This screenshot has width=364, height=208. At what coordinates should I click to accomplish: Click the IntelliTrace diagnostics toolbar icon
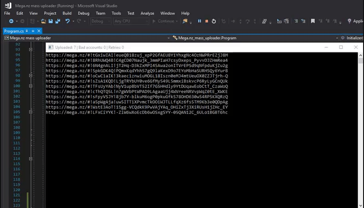click(x=264, y=21)
